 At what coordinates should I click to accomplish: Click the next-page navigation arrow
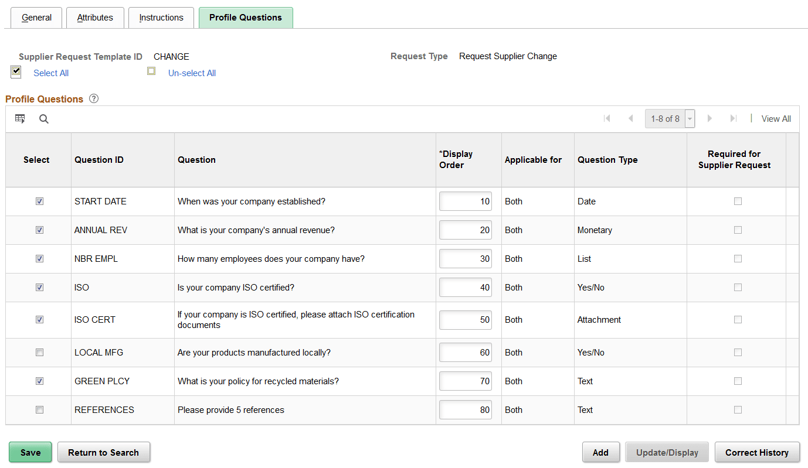(710, 118)
